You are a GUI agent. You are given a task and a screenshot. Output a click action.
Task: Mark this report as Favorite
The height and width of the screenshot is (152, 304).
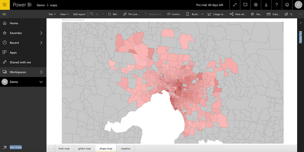pos(256,14)
